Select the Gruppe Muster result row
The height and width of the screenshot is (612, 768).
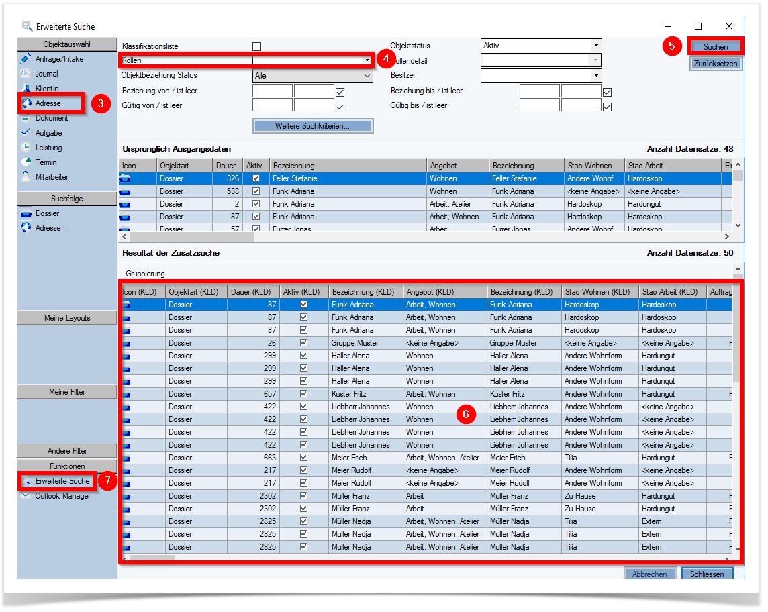pyautogui.click(x=427, y=343)
